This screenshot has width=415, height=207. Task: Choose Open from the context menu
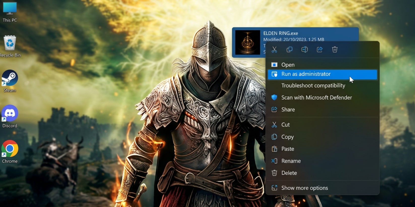click(x=323, y=65)
